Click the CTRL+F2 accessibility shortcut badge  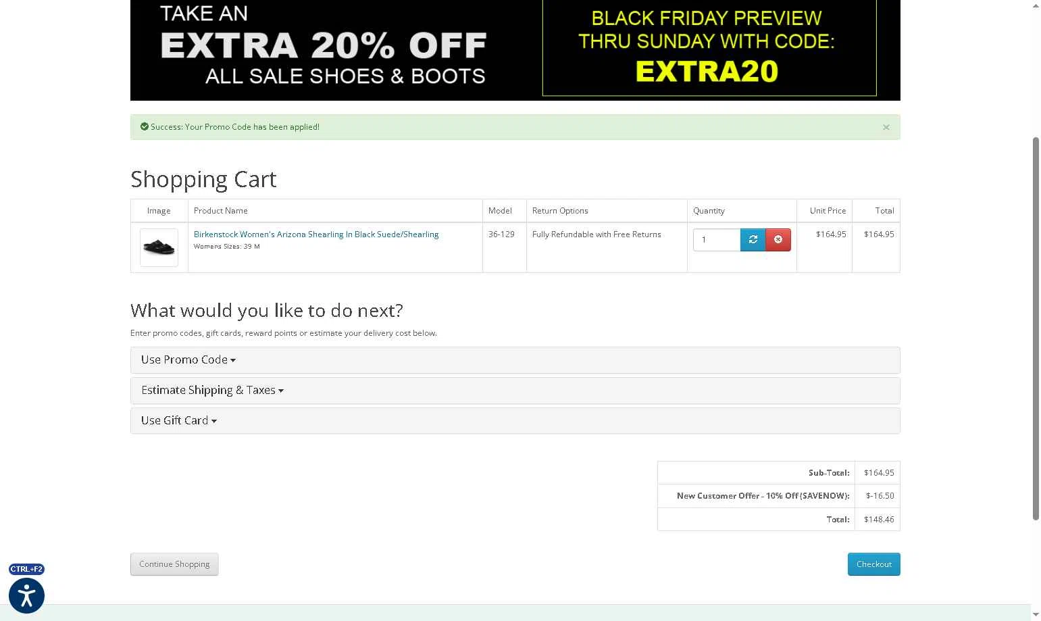click(x=26, y=569)
